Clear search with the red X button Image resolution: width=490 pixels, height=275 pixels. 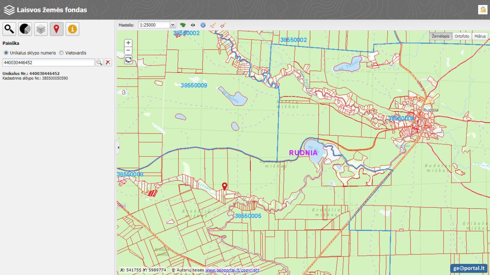pyautogui.click(x=108, y=62)
